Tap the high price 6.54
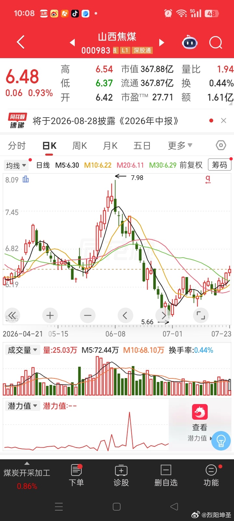Image resolution: width=234 pixels, height=521 pixels. pos(104,69)
